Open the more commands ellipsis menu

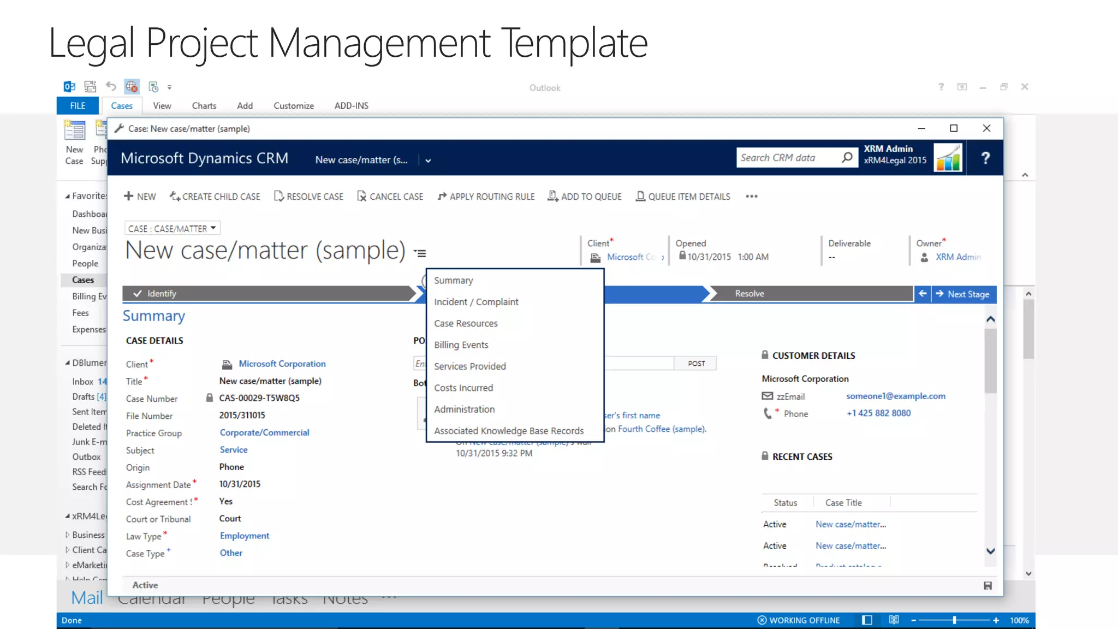(x=752, y=197)
